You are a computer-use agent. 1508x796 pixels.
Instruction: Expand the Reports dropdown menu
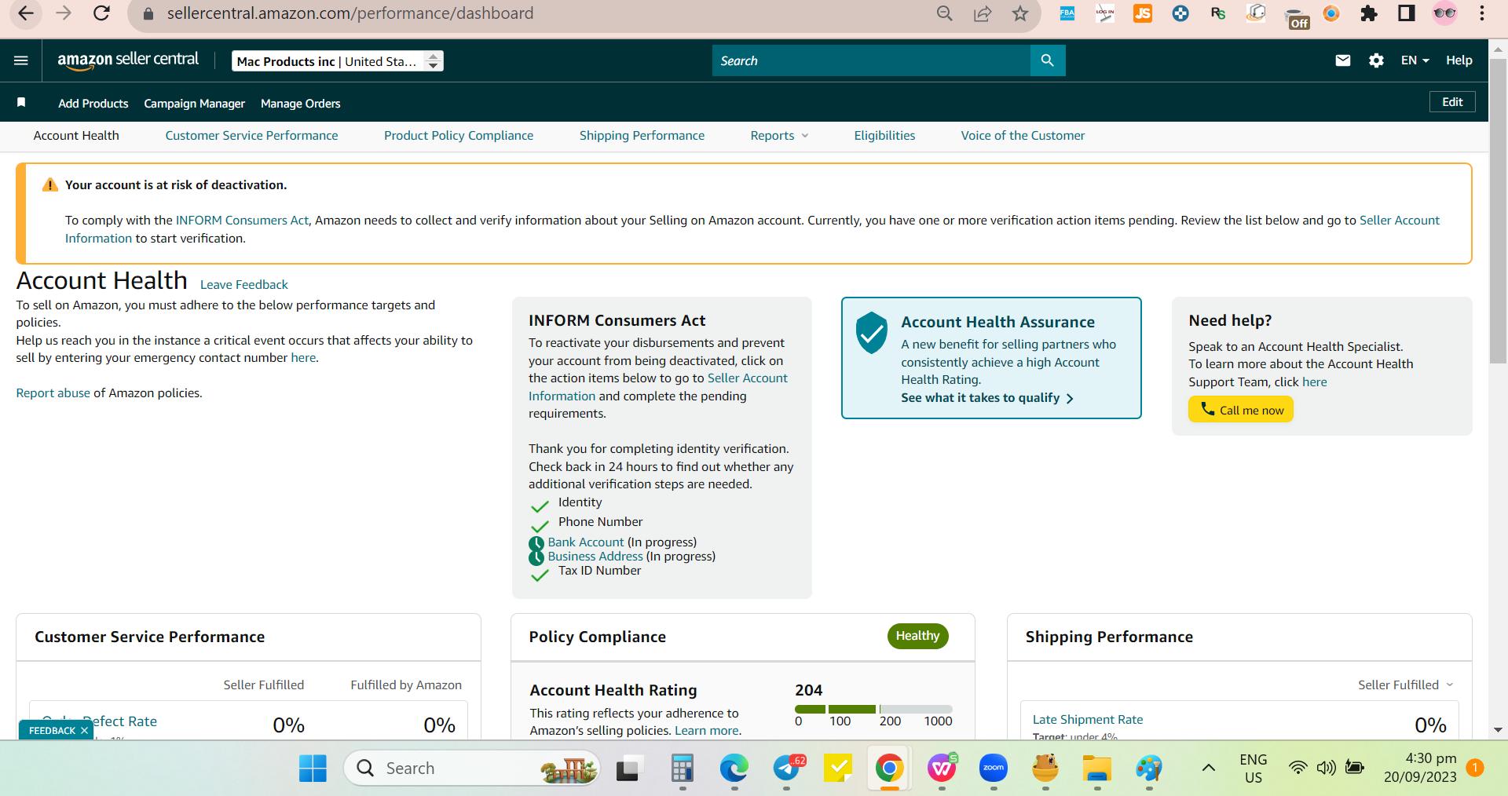pos(779,136)
